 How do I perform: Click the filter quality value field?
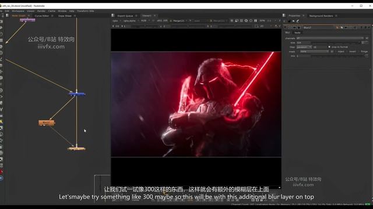tap(320, 47)
